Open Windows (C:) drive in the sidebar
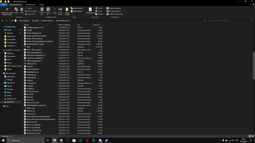The width and height of the screenshot is (255, 143). [10, 99]
